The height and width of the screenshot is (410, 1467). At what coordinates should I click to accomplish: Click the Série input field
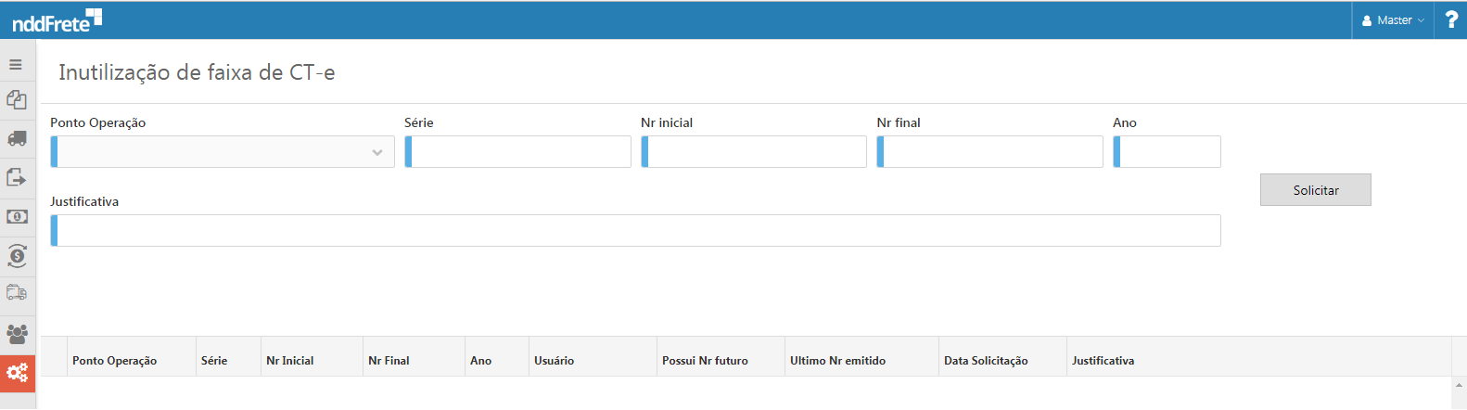tap(519, 152)
